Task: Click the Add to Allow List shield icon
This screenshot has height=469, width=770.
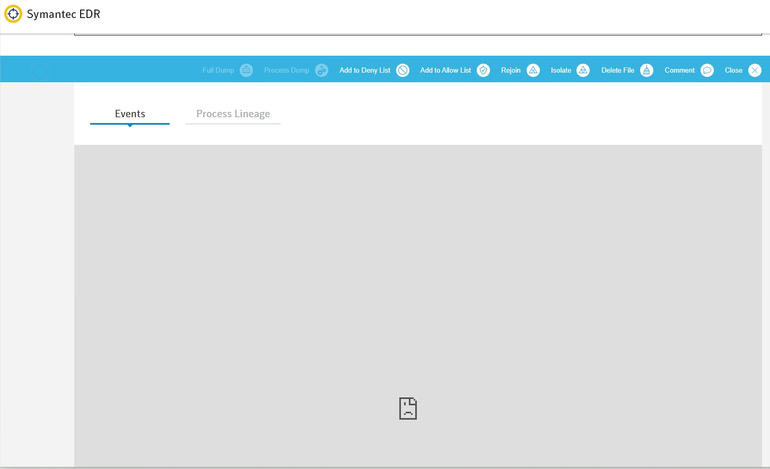Action: (484, 70)
